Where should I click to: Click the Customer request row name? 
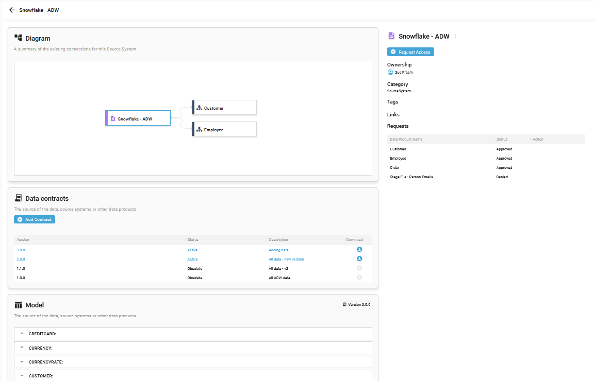(398, 149)
